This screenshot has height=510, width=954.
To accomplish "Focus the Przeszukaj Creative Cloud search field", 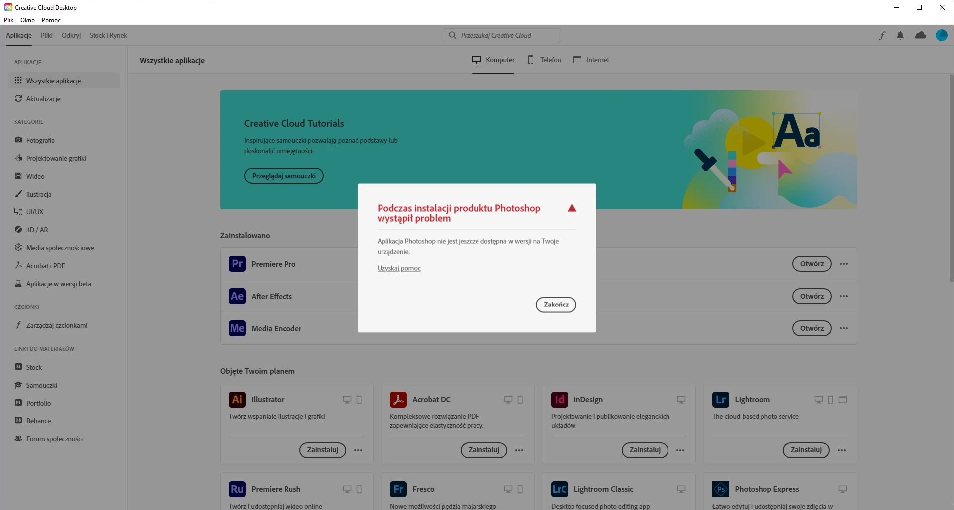I will pyautogui.click(x=501, y=35).
